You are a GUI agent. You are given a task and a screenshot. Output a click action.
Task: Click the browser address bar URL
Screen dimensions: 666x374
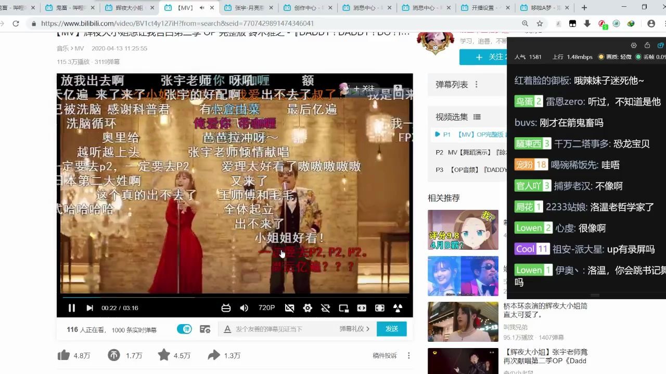click(177, 23)
